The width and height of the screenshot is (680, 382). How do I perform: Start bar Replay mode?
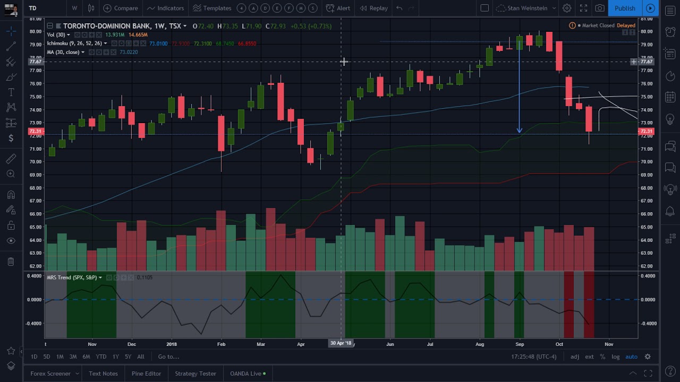pyautogui.click(x=373, y=8)
